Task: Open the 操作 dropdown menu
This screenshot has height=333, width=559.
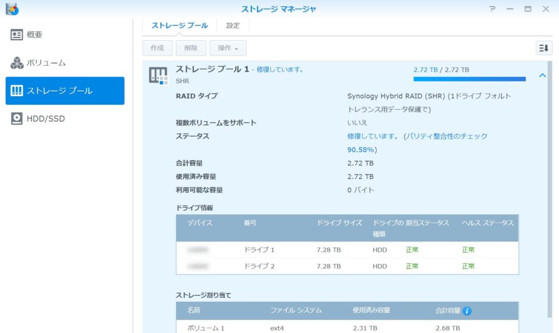Action: [x=228, y=48]
